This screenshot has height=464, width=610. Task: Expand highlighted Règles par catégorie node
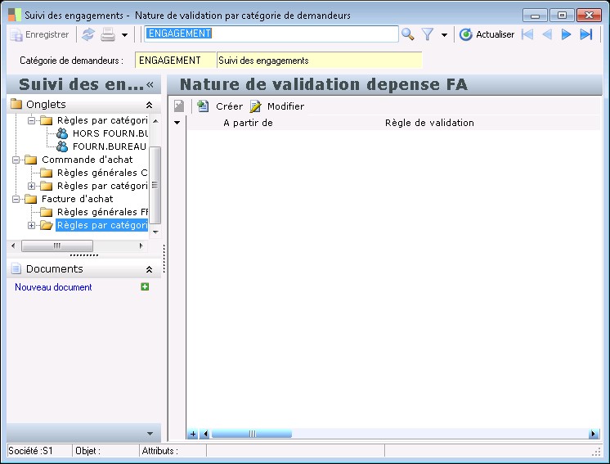tap(32, 225)
